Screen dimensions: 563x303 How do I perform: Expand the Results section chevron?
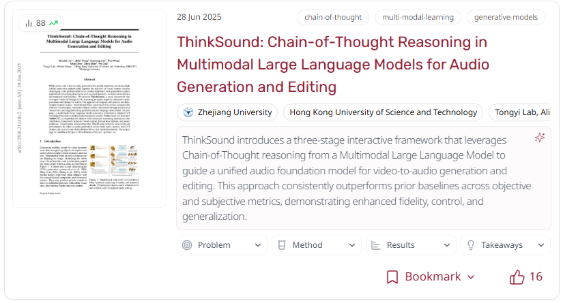click(446, 245)
